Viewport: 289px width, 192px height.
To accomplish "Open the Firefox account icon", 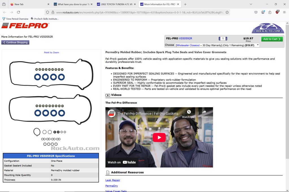I will tap(263, 12).
